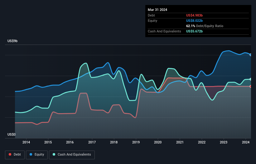Select the 2024 x-axis label
Image resolution: width=256 pixels, height=164 pixels.
point(246,142)
